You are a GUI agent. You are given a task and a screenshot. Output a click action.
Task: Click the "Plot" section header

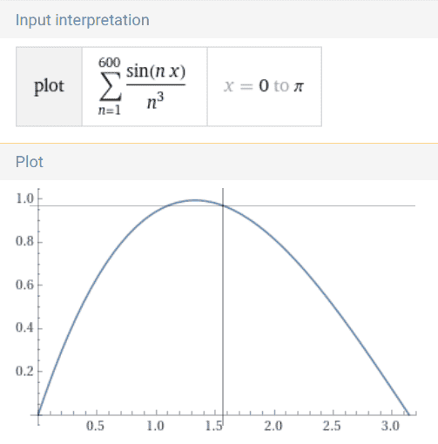coord(30,162)
